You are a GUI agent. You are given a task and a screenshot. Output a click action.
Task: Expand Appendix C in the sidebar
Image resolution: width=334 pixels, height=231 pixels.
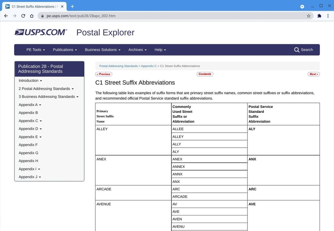tap(30, 121)
